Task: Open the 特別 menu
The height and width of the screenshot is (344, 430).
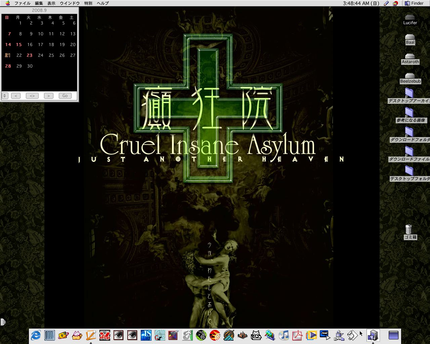Action: pos(88,3)
